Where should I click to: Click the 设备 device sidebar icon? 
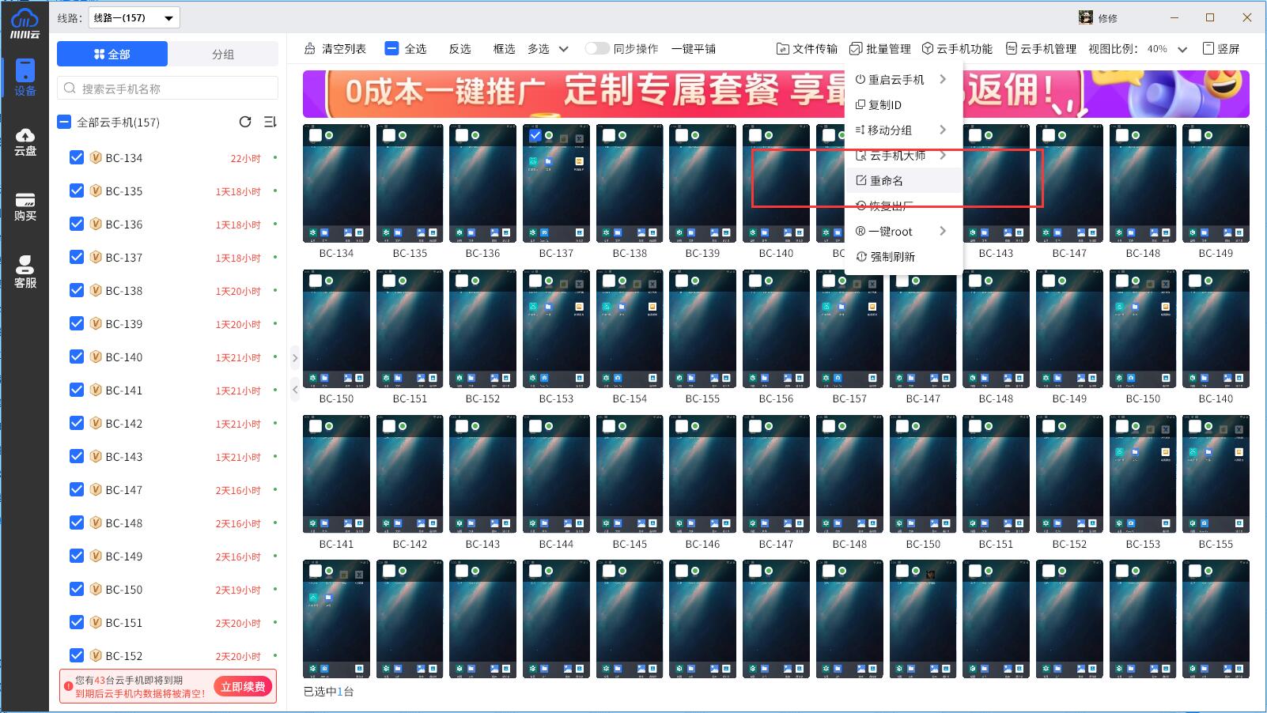25,77
